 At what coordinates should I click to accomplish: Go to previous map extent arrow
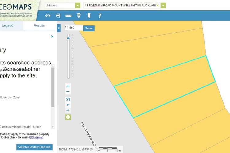point(68,105)
